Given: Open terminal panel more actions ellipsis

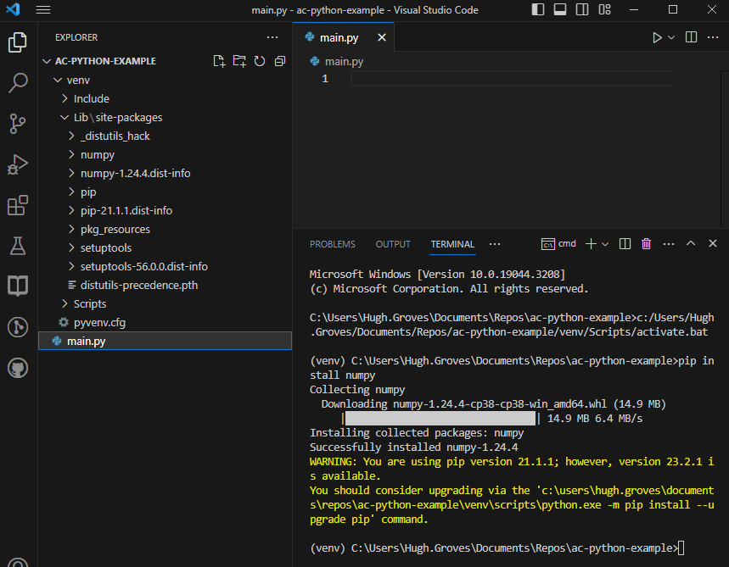Looking at the screenshot, I should click(669, 244).
